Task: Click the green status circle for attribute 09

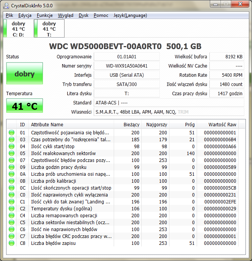Action: coord(12,167)
